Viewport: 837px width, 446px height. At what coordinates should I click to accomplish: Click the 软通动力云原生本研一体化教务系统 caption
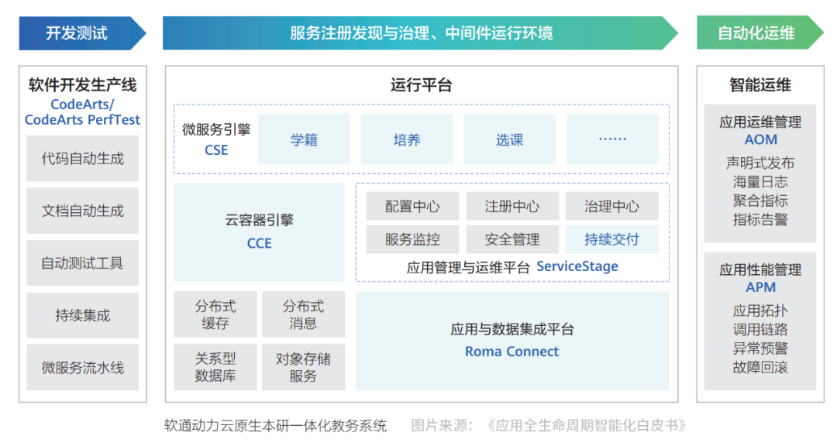point(275,426)
